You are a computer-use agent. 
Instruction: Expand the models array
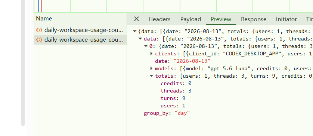click(x=151, y=68)
